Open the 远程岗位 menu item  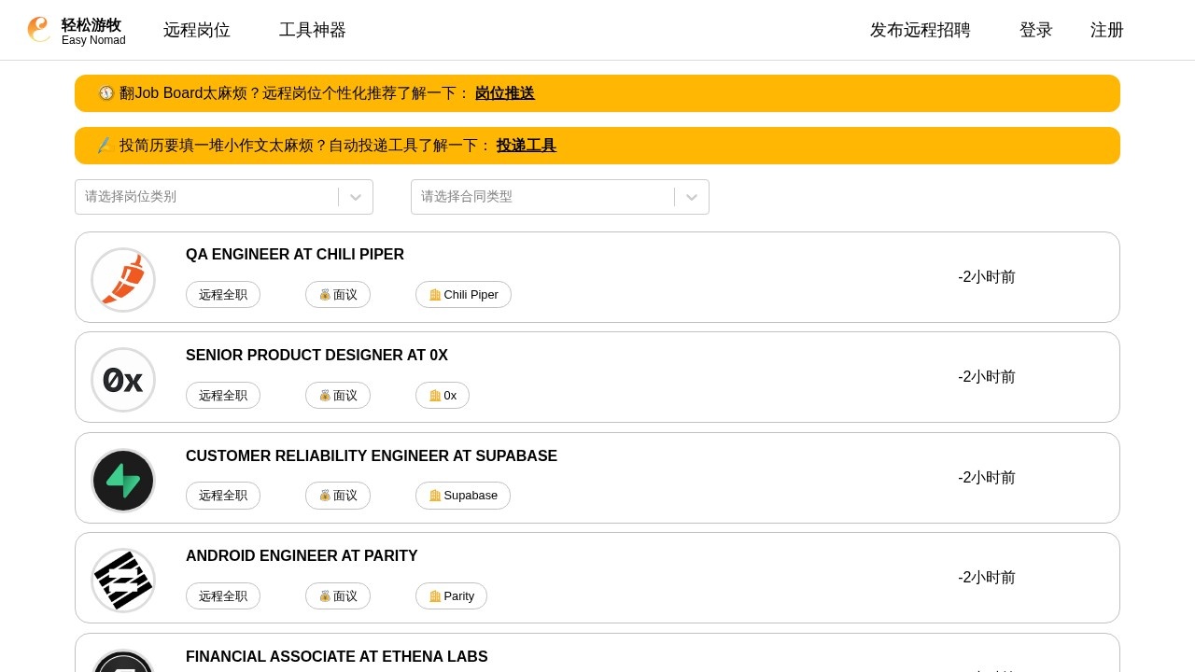point(197,30)
